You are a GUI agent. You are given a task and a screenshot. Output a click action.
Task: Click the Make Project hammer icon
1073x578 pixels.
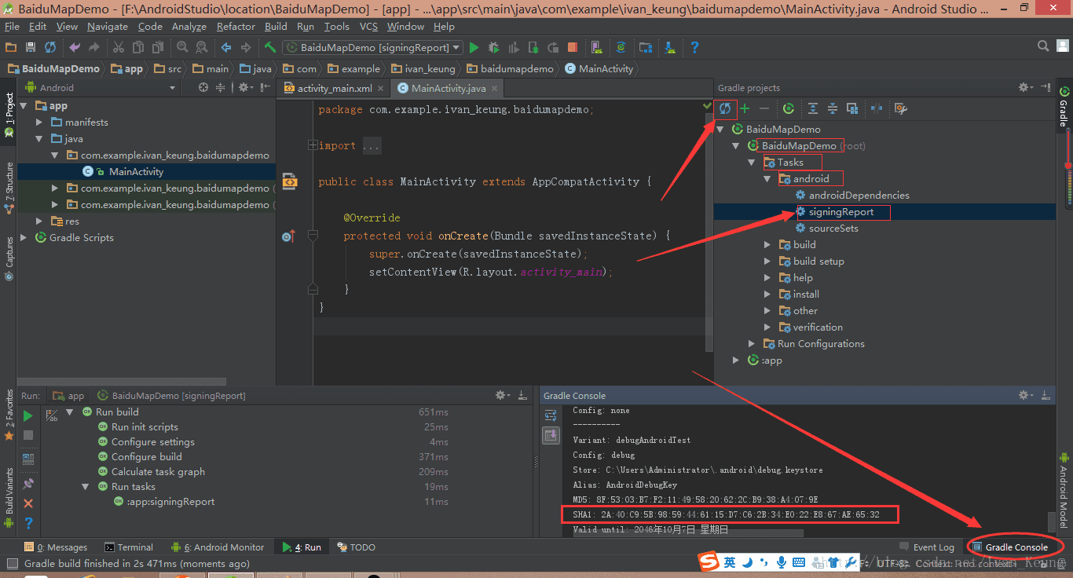point(270,48)
